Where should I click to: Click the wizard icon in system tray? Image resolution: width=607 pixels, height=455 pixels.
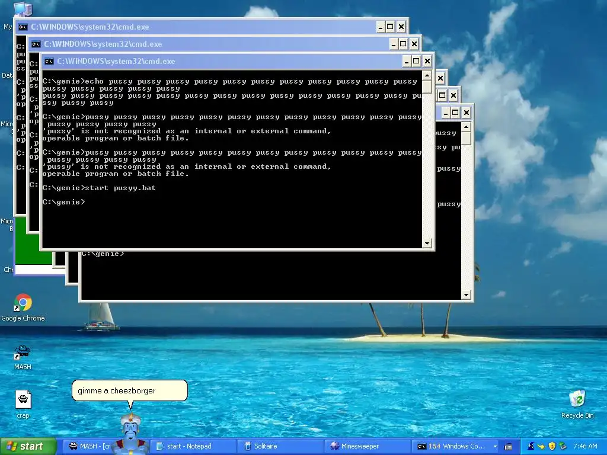tap(531, 446)
